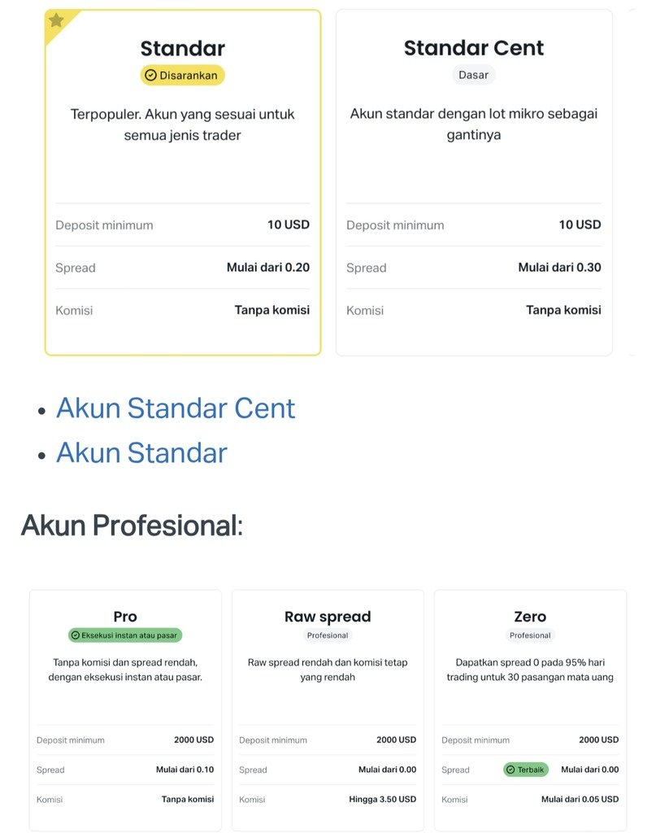Open the Akun Standar link
Screen dimensions: 656x833
[x=141, y=452]
